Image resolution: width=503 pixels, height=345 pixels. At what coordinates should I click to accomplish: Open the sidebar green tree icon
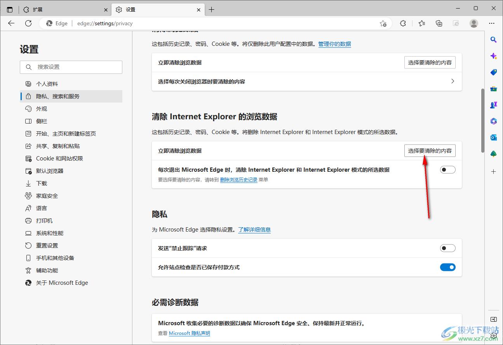pyautogui.click(x=494, y=154)
